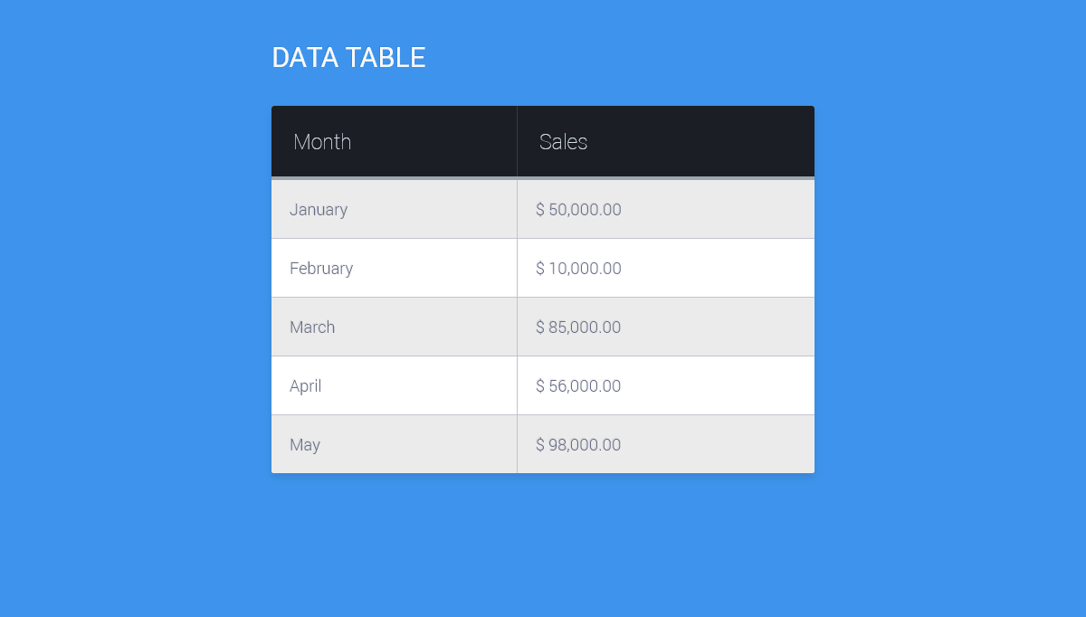This screenshot has height=617, width=1086.
Task: Click the DATA TABLE page heading
Action: tap(348, 58)
